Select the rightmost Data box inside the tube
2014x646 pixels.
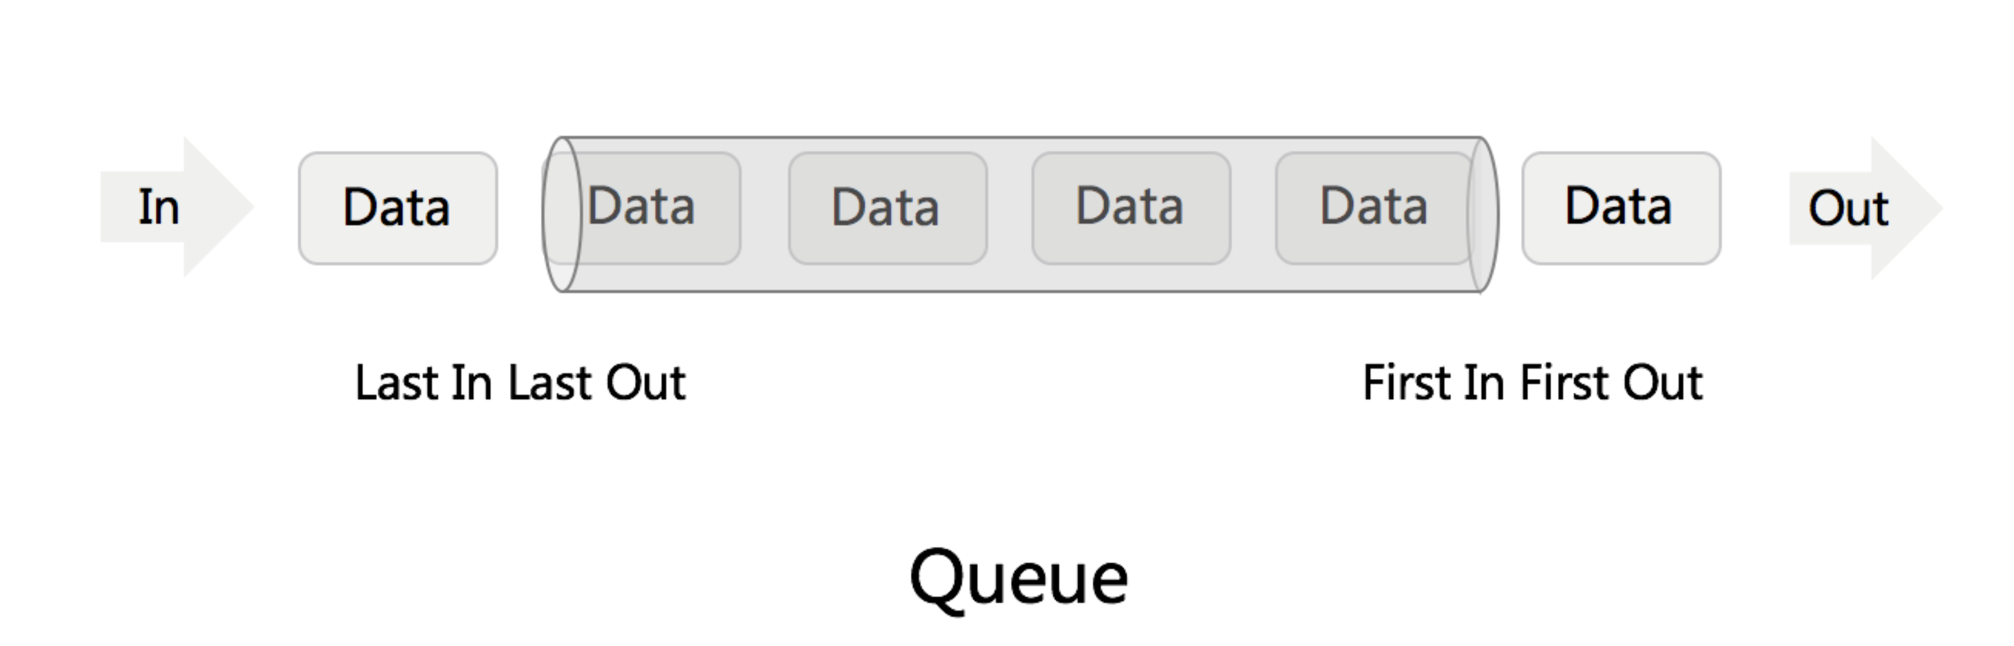tap(1374, 208)
